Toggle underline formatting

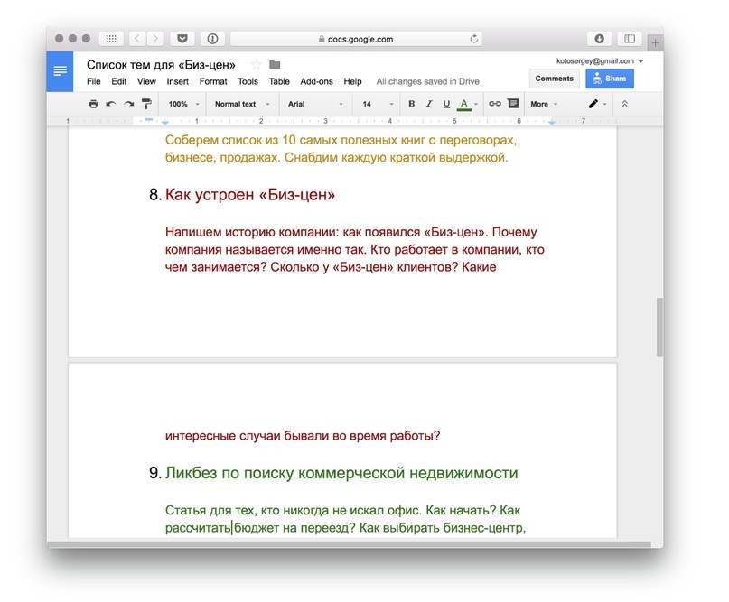pyautogui.click(x=446, y=104)
